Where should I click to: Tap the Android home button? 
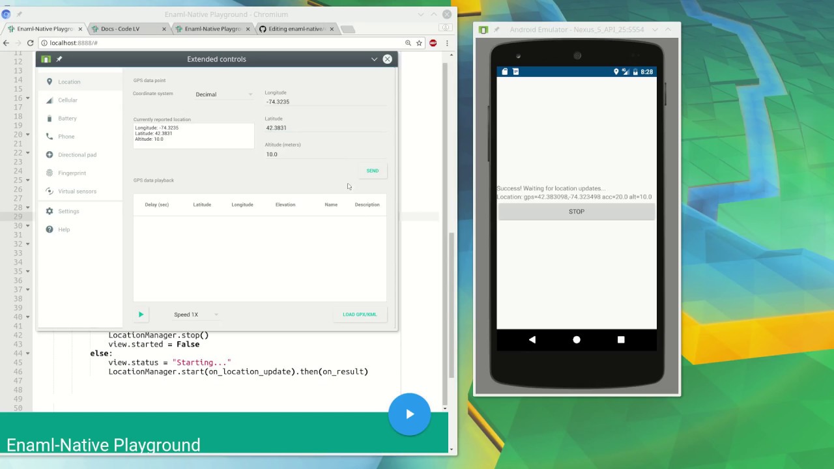coord(577,339)
